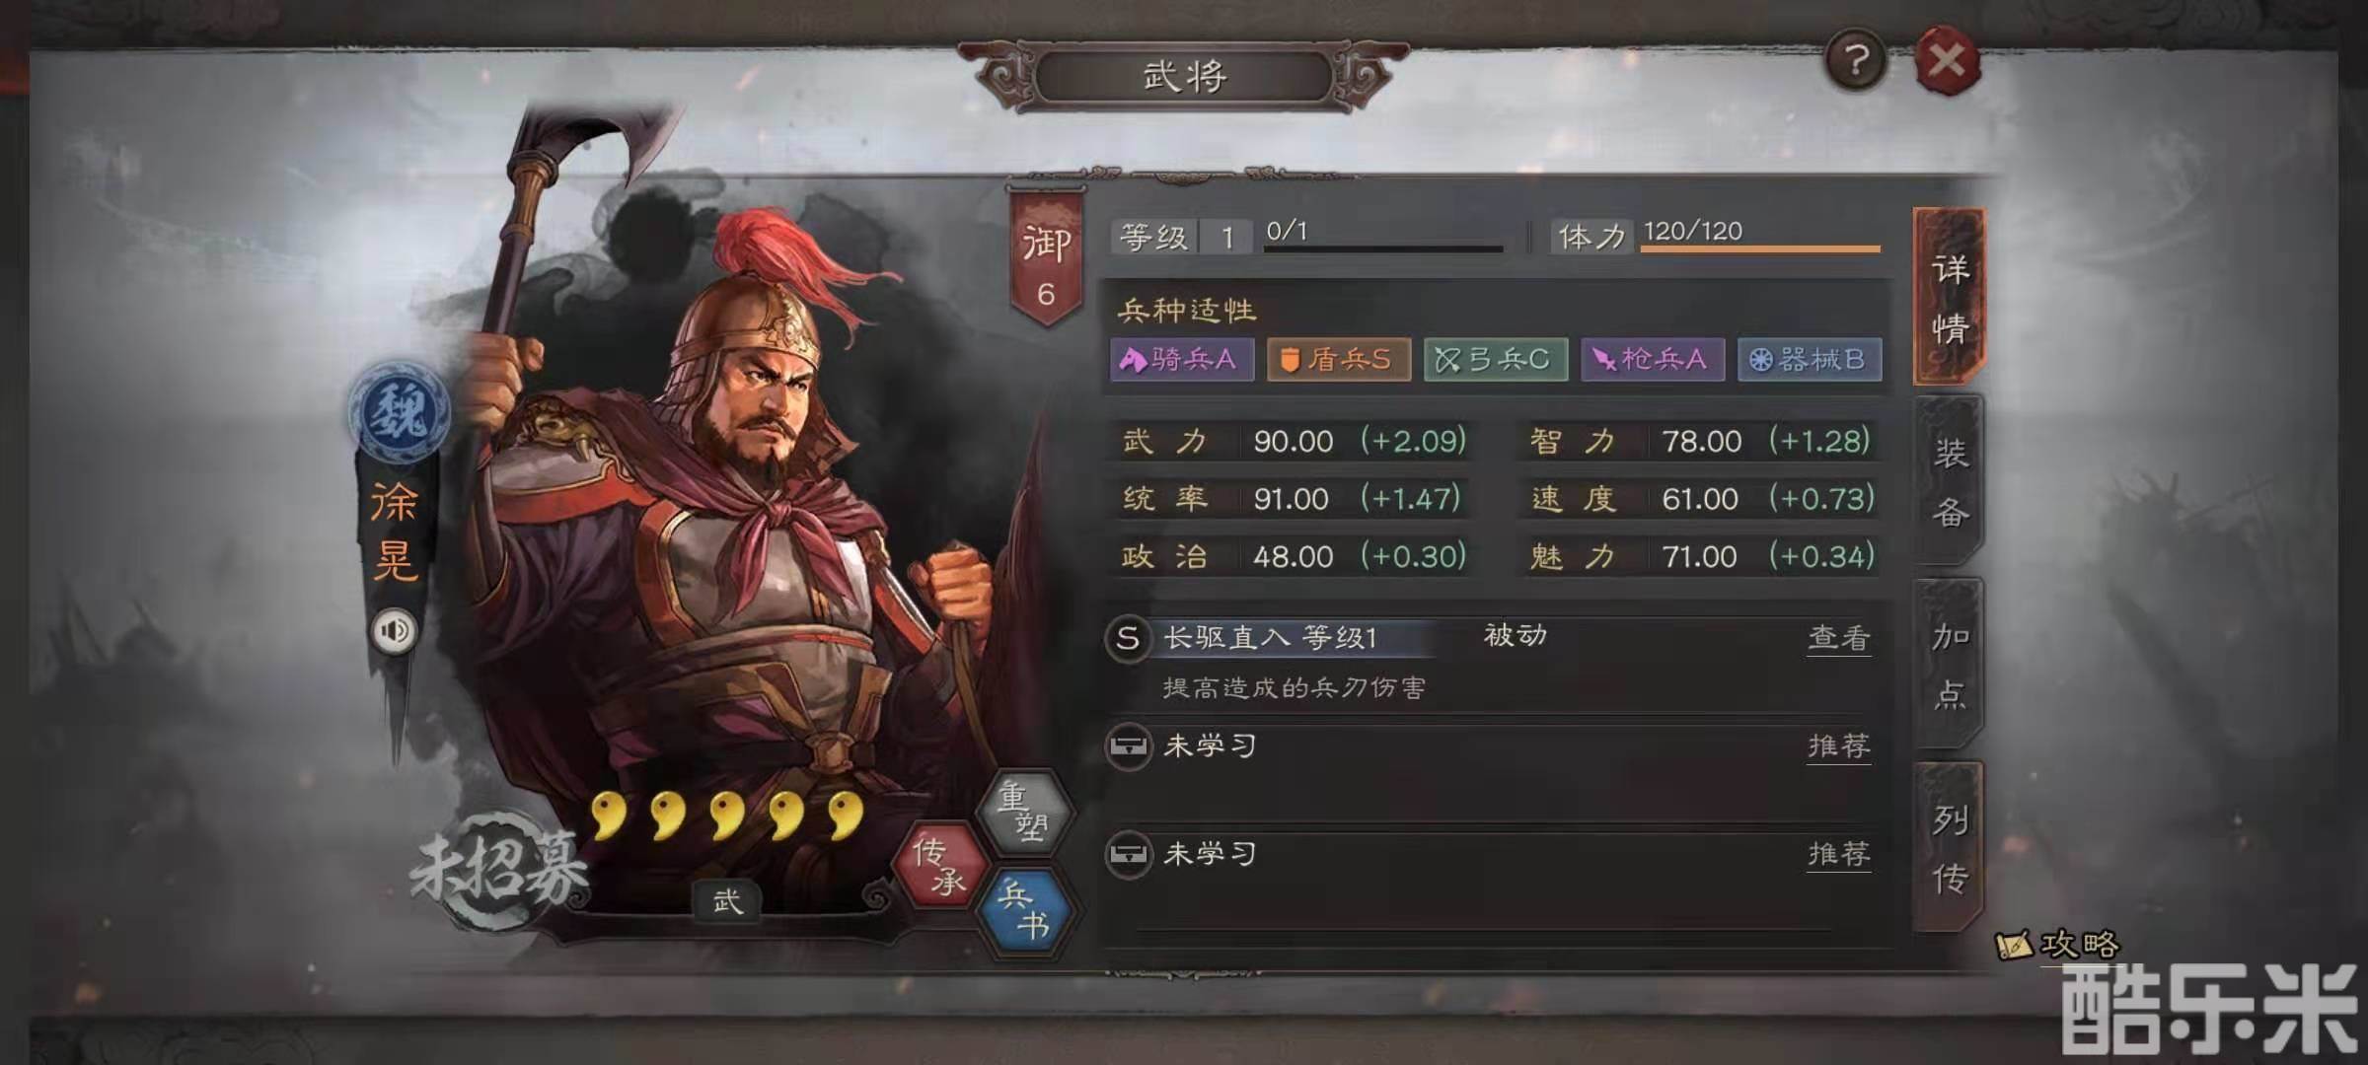Click 推荐 for the first unlearned skill
The image size is (2368, 1065).
(x=1838, y=746)
